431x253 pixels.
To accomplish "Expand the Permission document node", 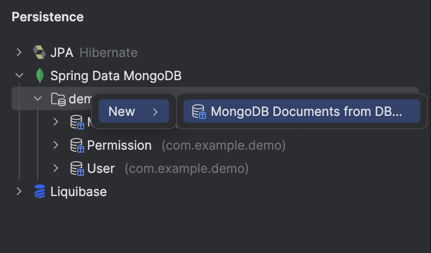I will point(56,145).
